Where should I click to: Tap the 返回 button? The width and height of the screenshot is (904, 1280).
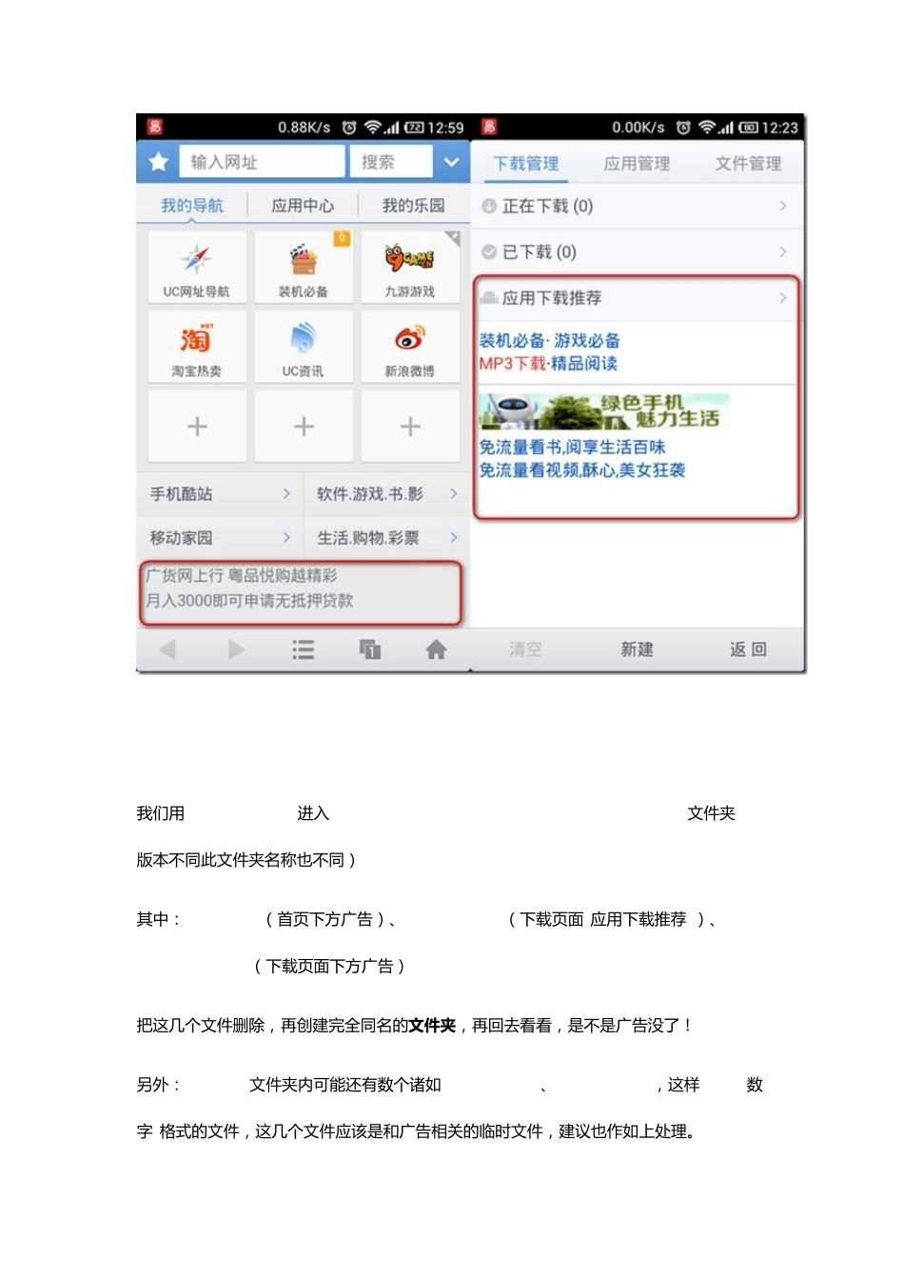click(x=748, y=649)
